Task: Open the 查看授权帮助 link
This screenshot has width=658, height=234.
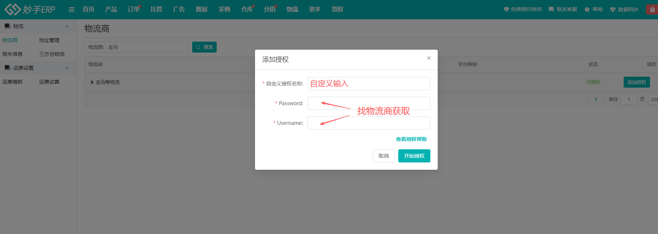Action: click(411, 139)
